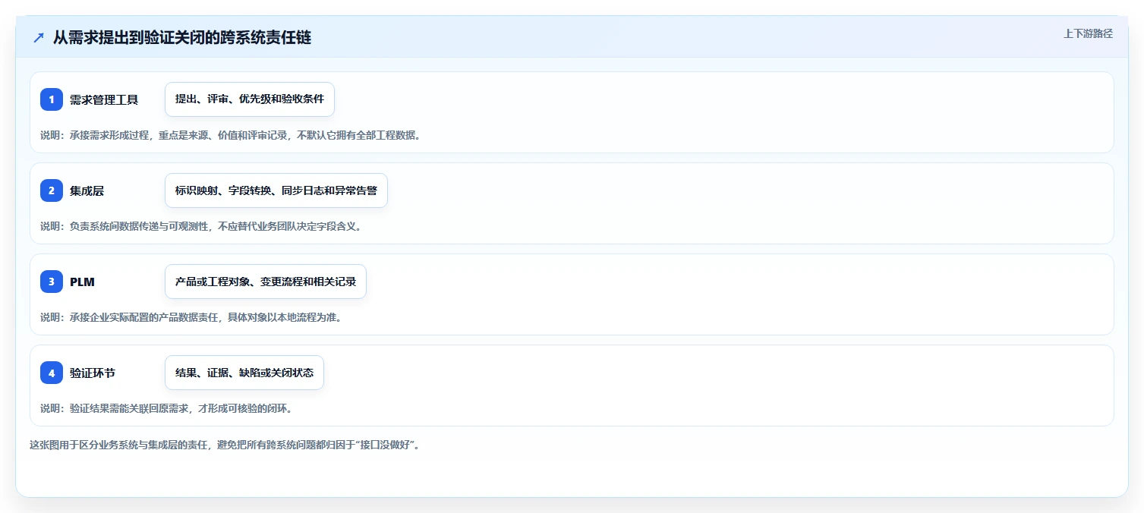This screenshot has width=1144, height=513.
Task: Select the 集成层 step title
Action: click(x=87, y=190)
